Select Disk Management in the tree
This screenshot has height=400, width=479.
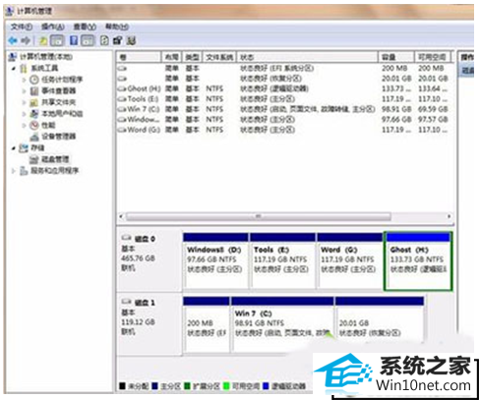pos(55,159)
